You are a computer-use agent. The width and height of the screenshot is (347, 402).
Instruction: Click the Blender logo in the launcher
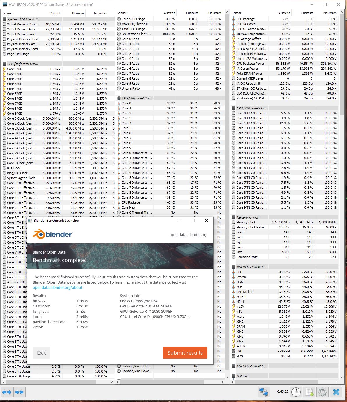52,234
